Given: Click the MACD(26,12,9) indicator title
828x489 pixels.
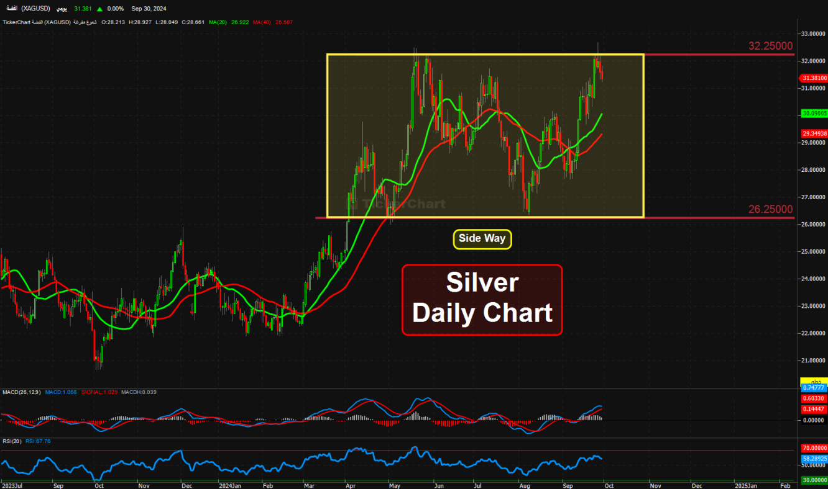Looking at the screenshot, I should [21, 392].
